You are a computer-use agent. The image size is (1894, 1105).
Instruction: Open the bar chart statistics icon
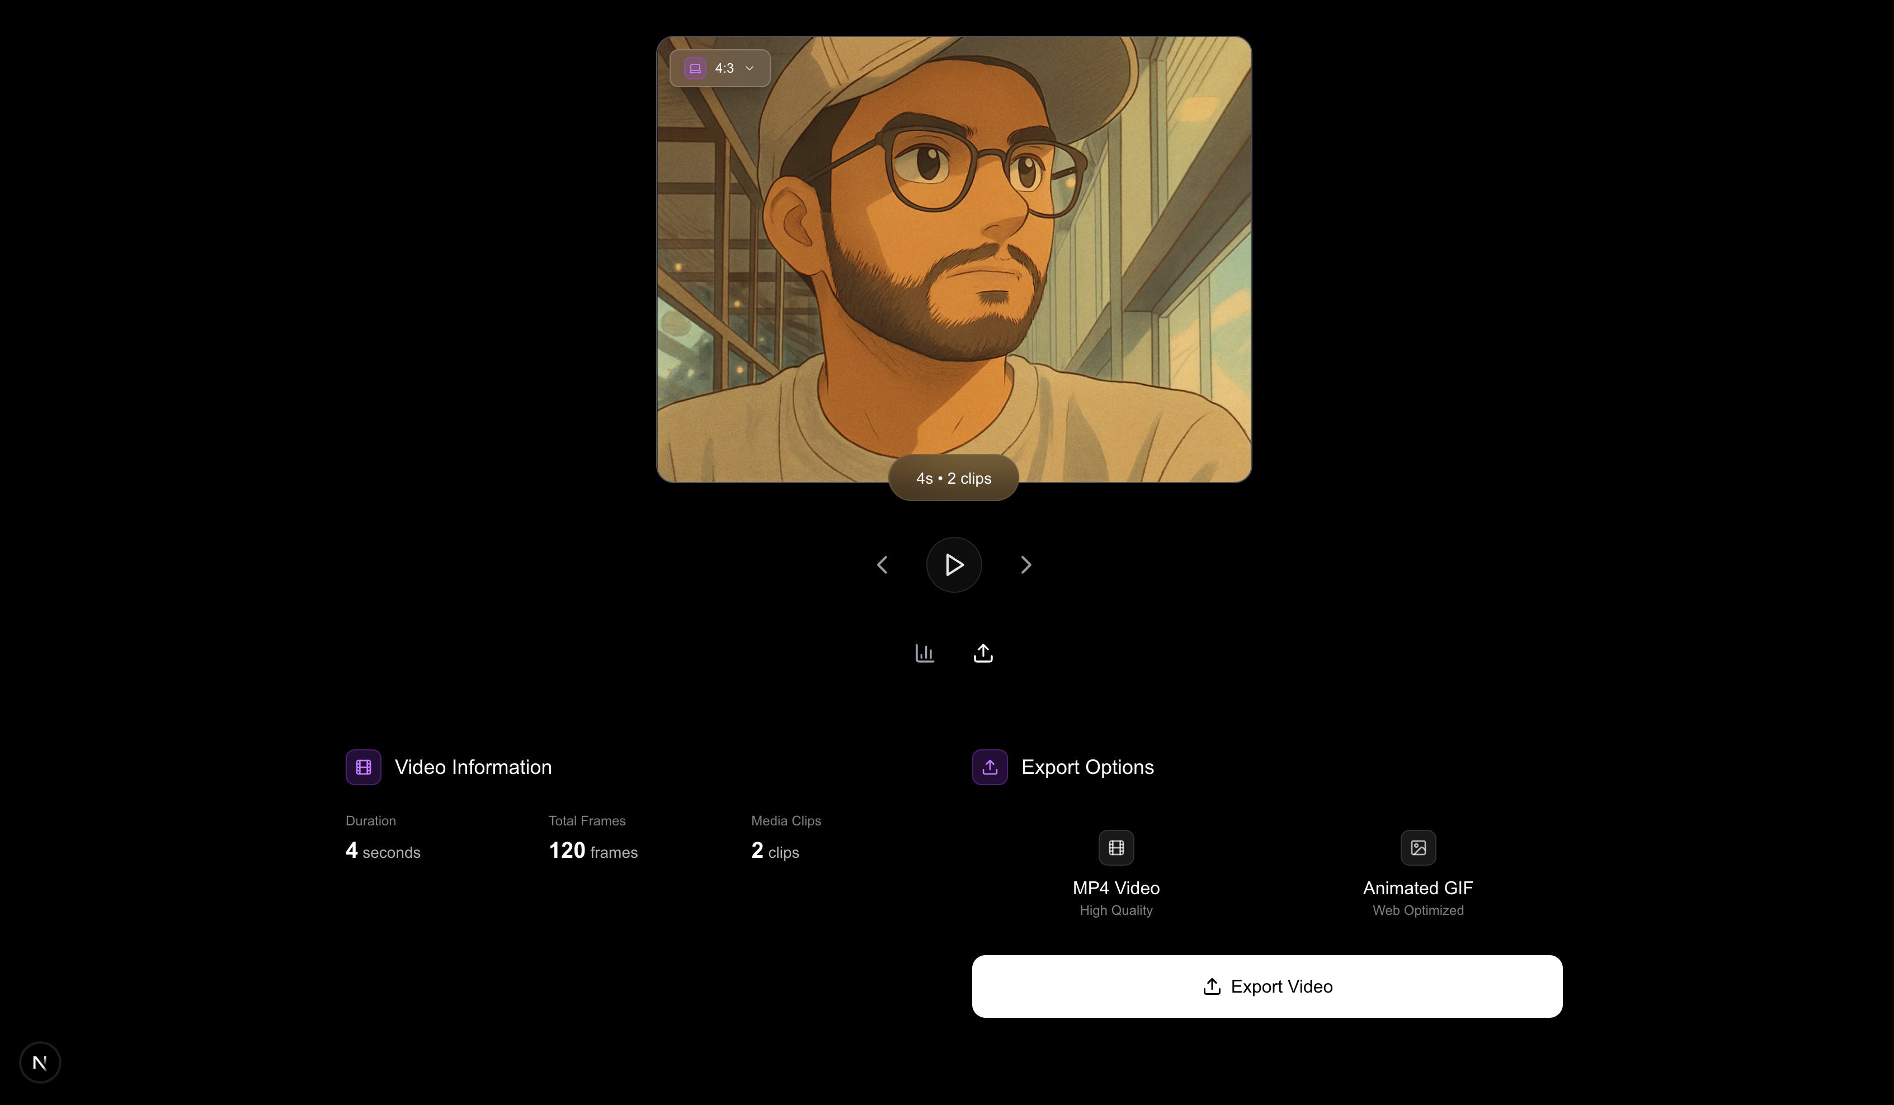[x=925, y=653]
